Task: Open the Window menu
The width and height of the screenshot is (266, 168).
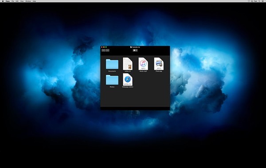Action: [x=28, y=1]
